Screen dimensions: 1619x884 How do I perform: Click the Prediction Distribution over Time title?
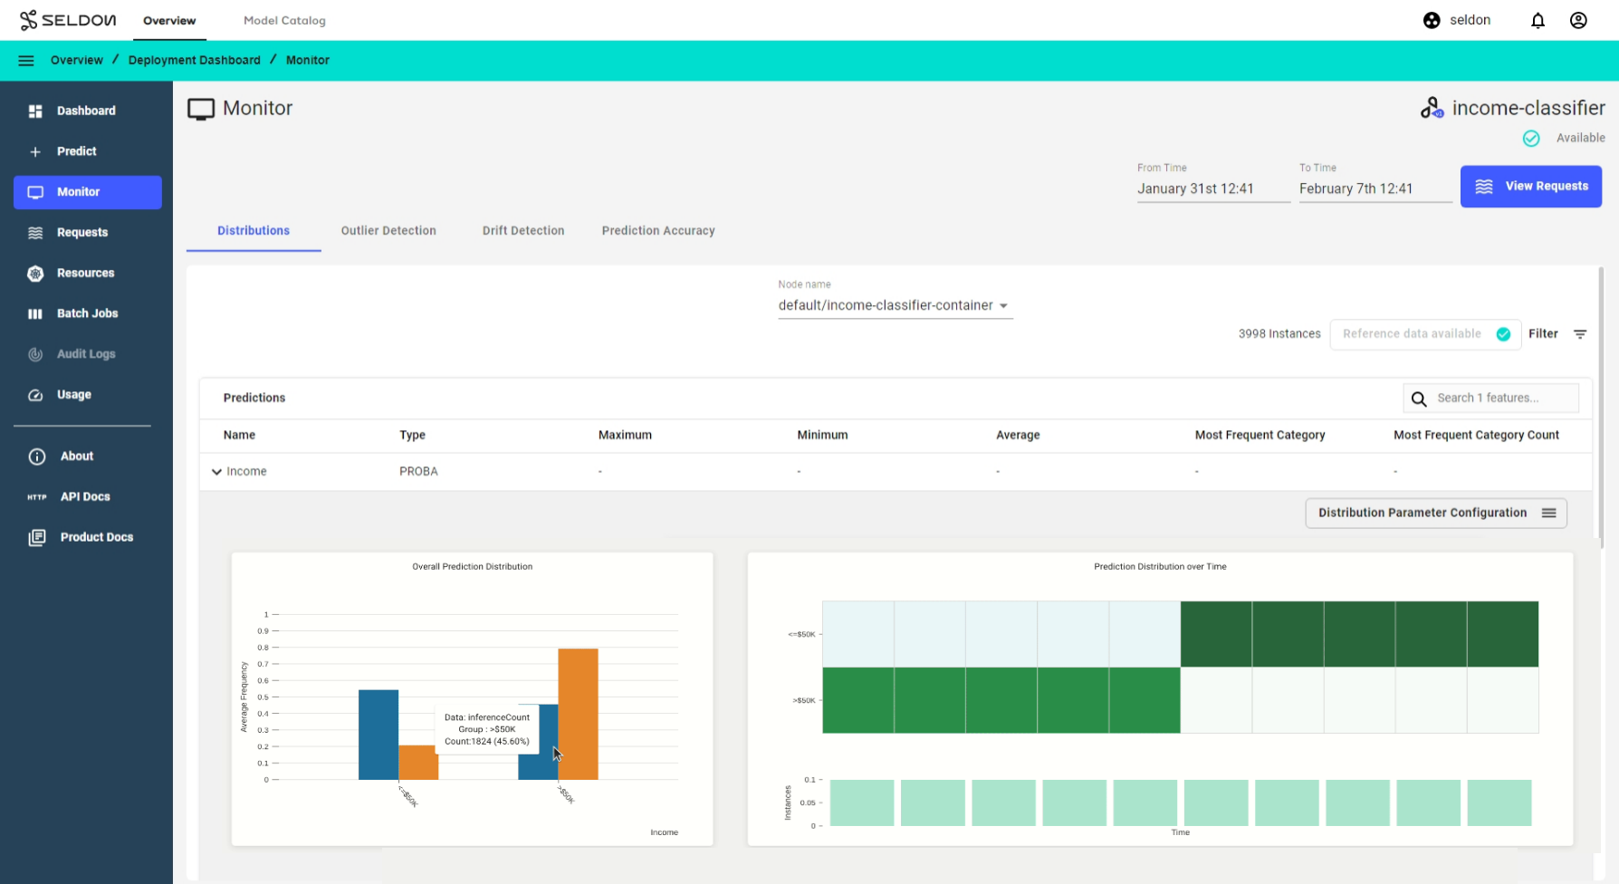(1160, 567)
